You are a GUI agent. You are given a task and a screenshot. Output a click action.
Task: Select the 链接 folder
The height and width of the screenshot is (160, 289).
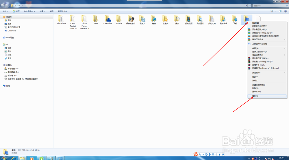(154, 20)
